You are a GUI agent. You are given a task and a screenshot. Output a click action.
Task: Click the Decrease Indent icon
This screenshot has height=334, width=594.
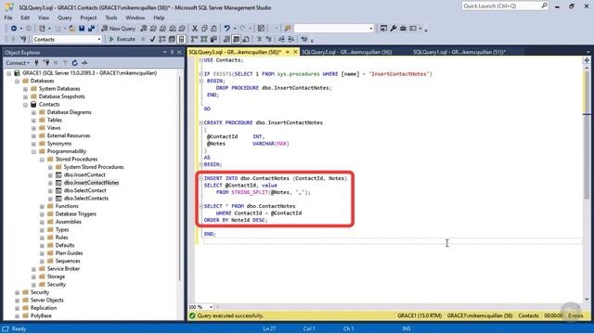[281, 39]
